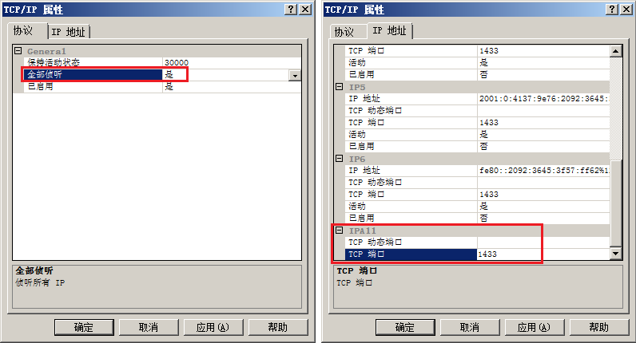Viewport: 636px width, 343px height.
Task: Click 应用(A) button in right dialog
Action: (534, 327)
